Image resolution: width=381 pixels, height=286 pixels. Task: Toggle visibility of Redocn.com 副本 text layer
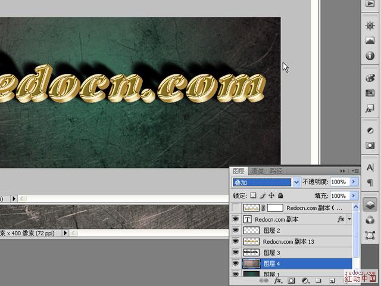pos(236,219)
